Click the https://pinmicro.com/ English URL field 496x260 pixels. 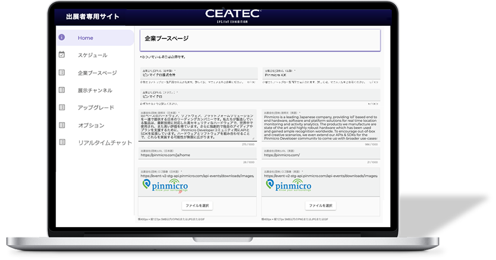tap(321, 153)
